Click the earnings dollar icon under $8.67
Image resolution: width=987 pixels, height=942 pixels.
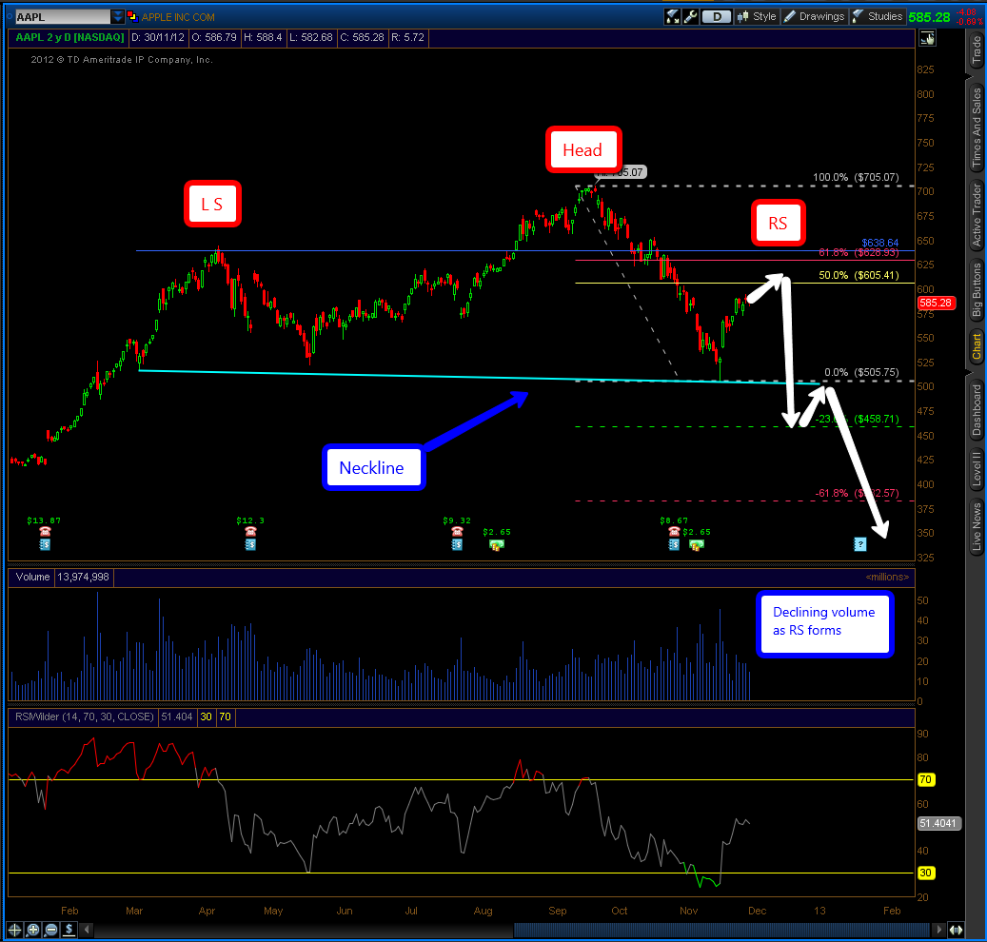(x=674, y=545)
